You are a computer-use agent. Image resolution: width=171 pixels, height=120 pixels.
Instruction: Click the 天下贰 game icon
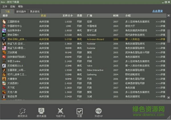click(x=4, y=88)
